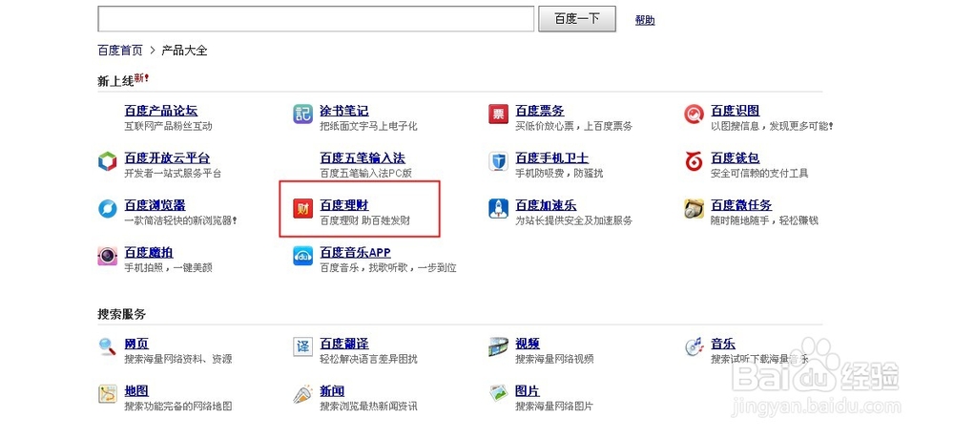Click the 百度识图 icon
954x439 pixels.
[x=694, y=114]
